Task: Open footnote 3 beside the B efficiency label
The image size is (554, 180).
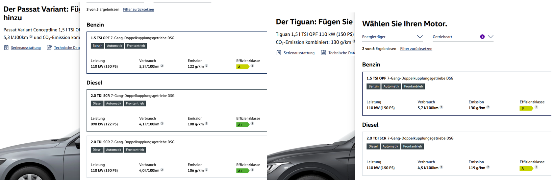Action: click(x=537, y=107)
